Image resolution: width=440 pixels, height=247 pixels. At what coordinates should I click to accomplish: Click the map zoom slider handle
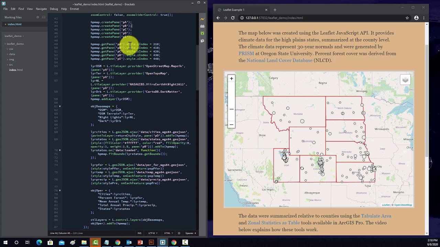click(231, 109)
